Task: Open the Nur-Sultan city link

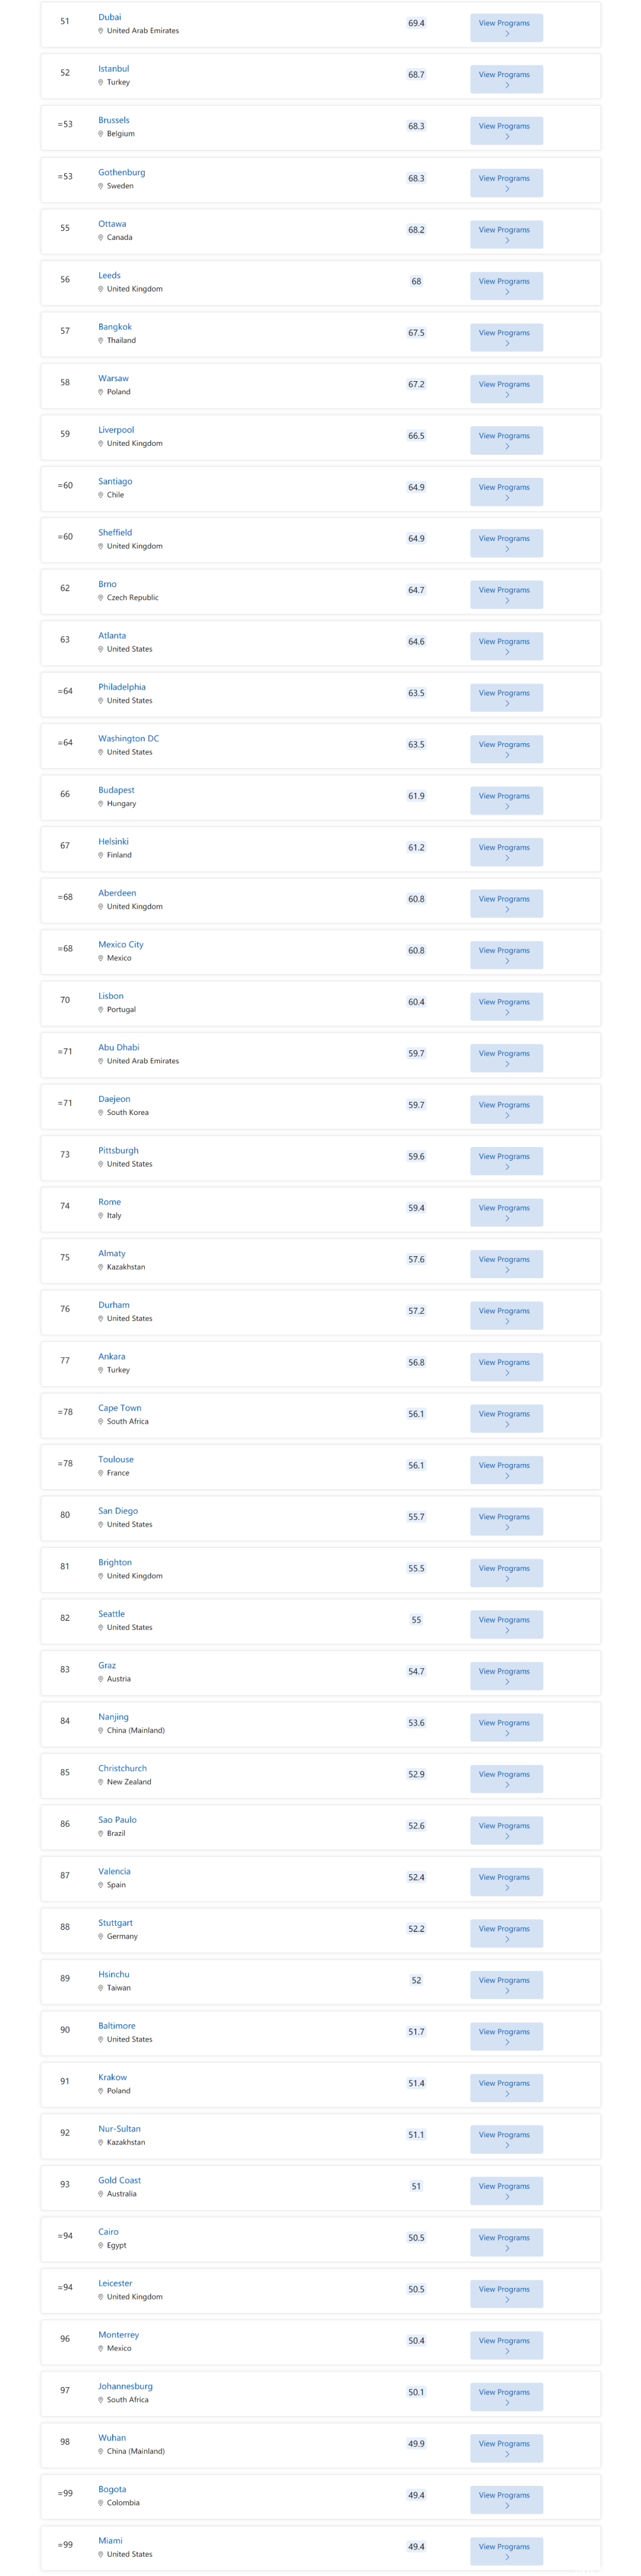Action: (x=119, y=2129)
